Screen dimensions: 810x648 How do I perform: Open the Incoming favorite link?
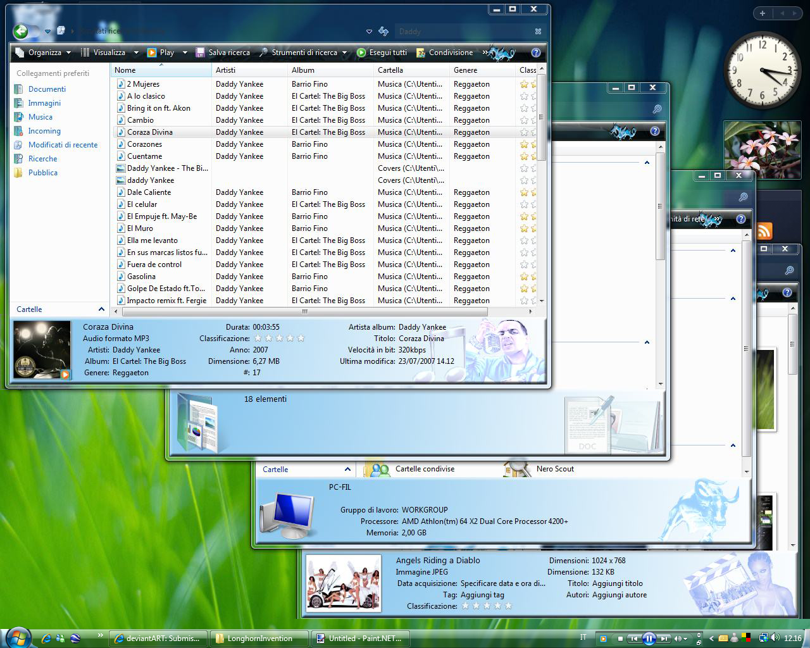pos(44,131)
